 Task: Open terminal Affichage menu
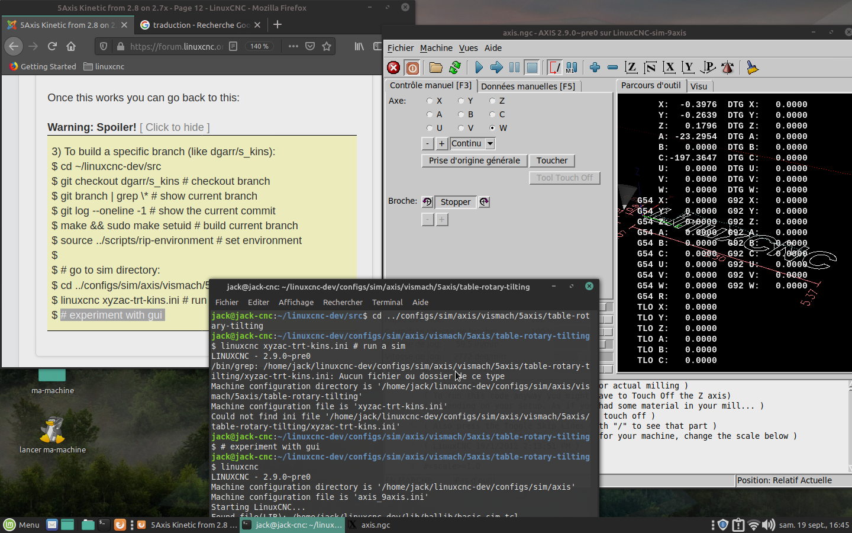click(296, 302)
